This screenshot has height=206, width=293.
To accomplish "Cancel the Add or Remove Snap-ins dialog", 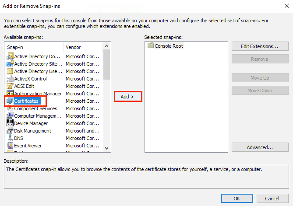I will 272,199.
